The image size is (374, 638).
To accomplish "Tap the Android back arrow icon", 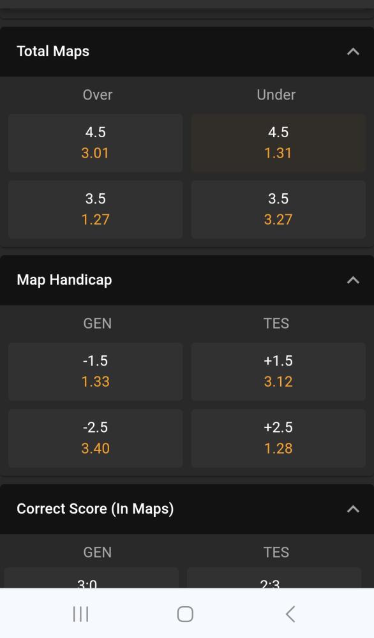I will [290, 614].
